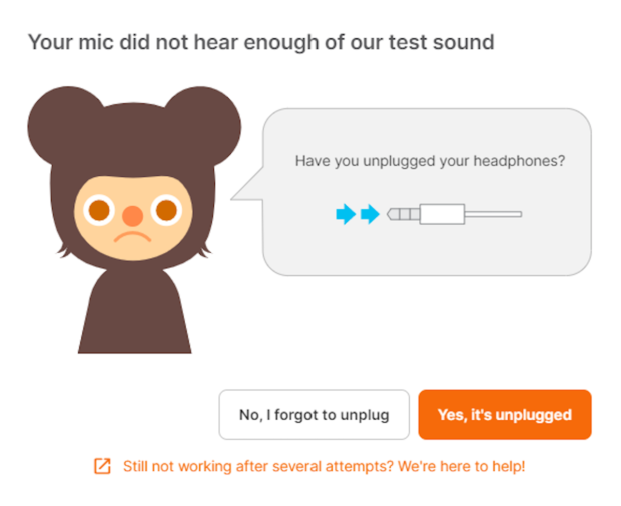This screenshot has height=506, width=621.
Task: Click the mascot's peach-colored face
Action: (x=133, y=217)
